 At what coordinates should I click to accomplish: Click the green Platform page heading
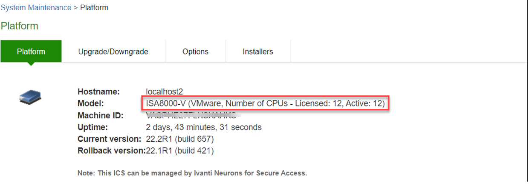(x=20, y=26)
